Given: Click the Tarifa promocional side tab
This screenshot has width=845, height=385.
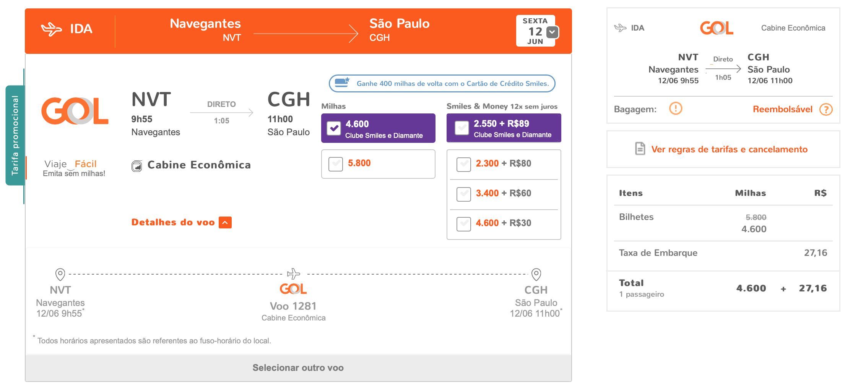Looking at the screenshot, I should [15, 135].
